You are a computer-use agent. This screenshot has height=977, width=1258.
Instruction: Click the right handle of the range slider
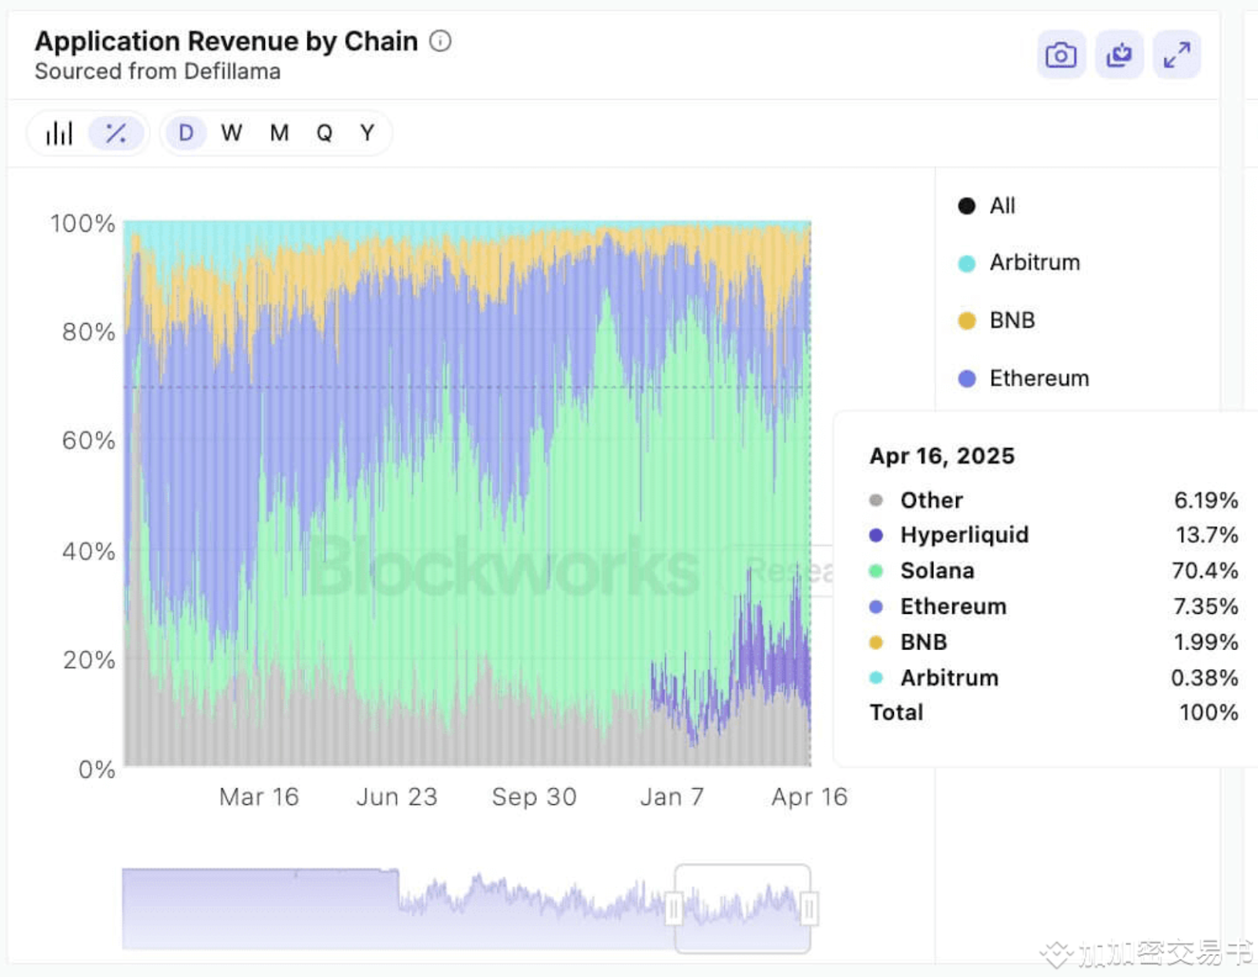[809, 909]
